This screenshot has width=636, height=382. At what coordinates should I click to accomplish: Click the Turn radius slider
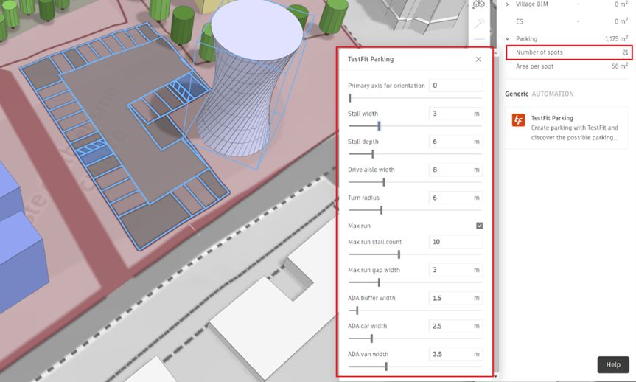coord(415,210)
